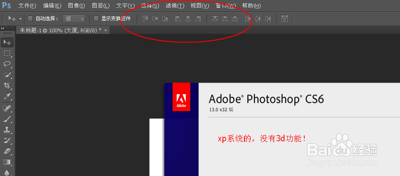The image size is (400, 176).
Task: Click Distribute Right Edges icon
Action: pos(268,19)
